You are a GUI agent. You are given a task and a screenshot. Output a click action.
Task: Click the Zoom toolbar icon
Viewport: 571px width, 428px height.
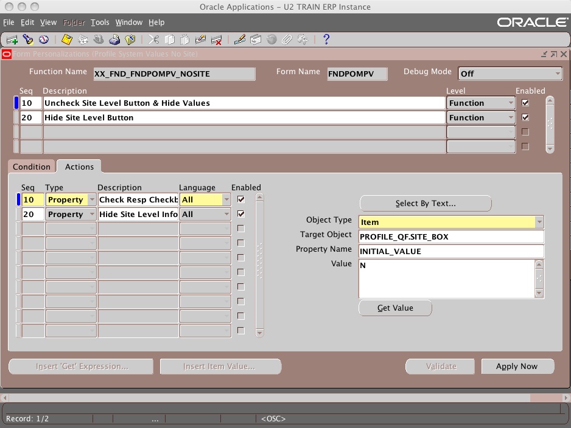tap(256, 40)
